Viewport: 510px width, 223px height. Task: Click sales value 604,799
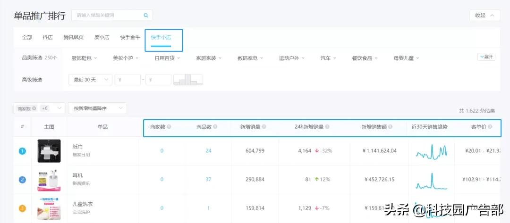pyautogui.click(x=255, y=151)
